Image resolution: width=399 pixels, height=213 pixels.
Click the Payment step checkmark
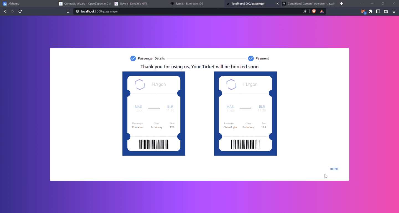(251, 58)
